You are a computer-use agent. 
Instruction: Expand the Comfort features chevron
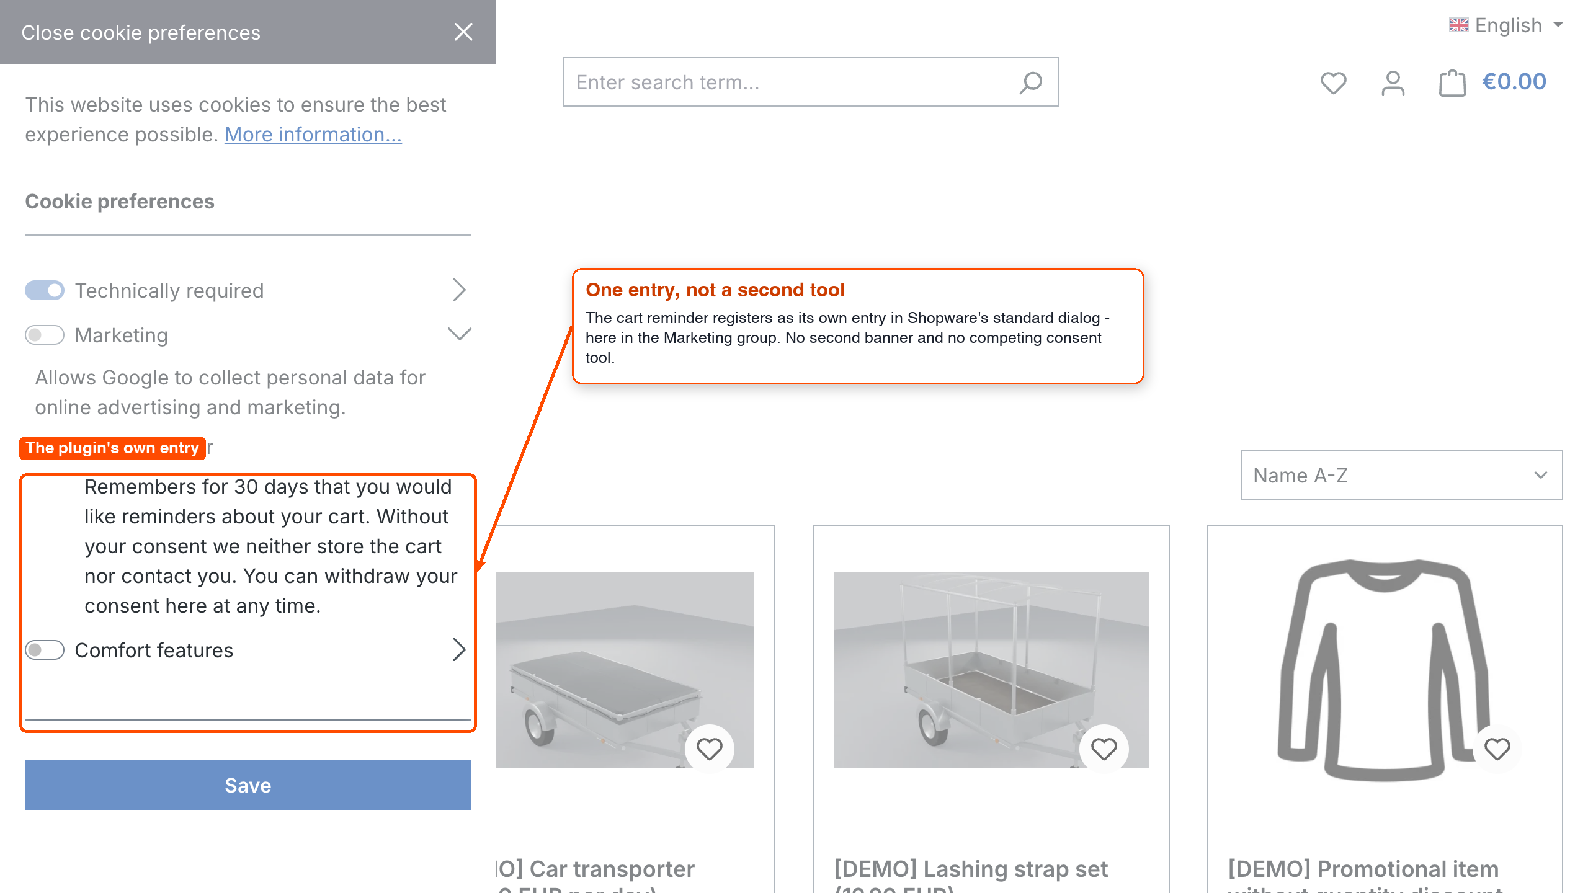click(459, 649)
